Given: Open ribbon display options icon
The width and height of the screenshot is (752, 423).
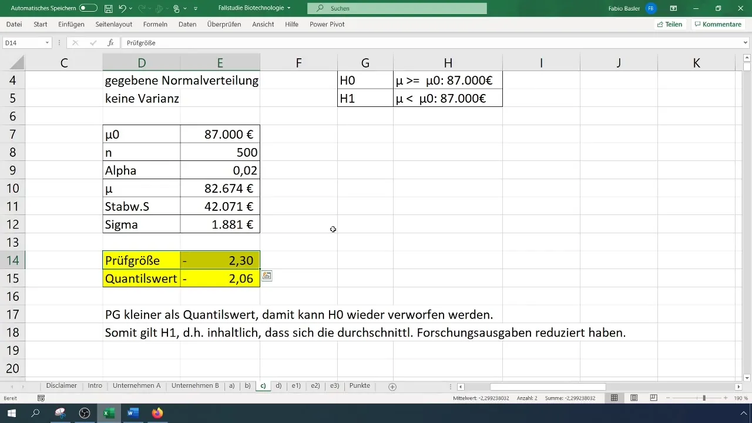Looking at the screenshot, I should 673,8.
